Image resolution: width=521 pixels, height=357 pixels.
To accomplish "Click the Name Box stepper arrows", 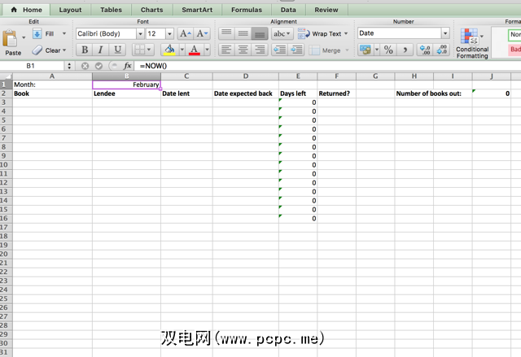I will [69, 66].
